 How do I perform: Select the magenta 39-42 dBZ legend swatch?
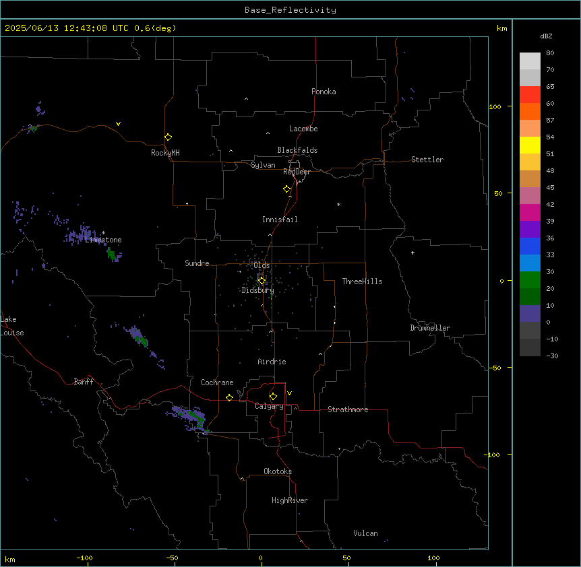[530, 212]
